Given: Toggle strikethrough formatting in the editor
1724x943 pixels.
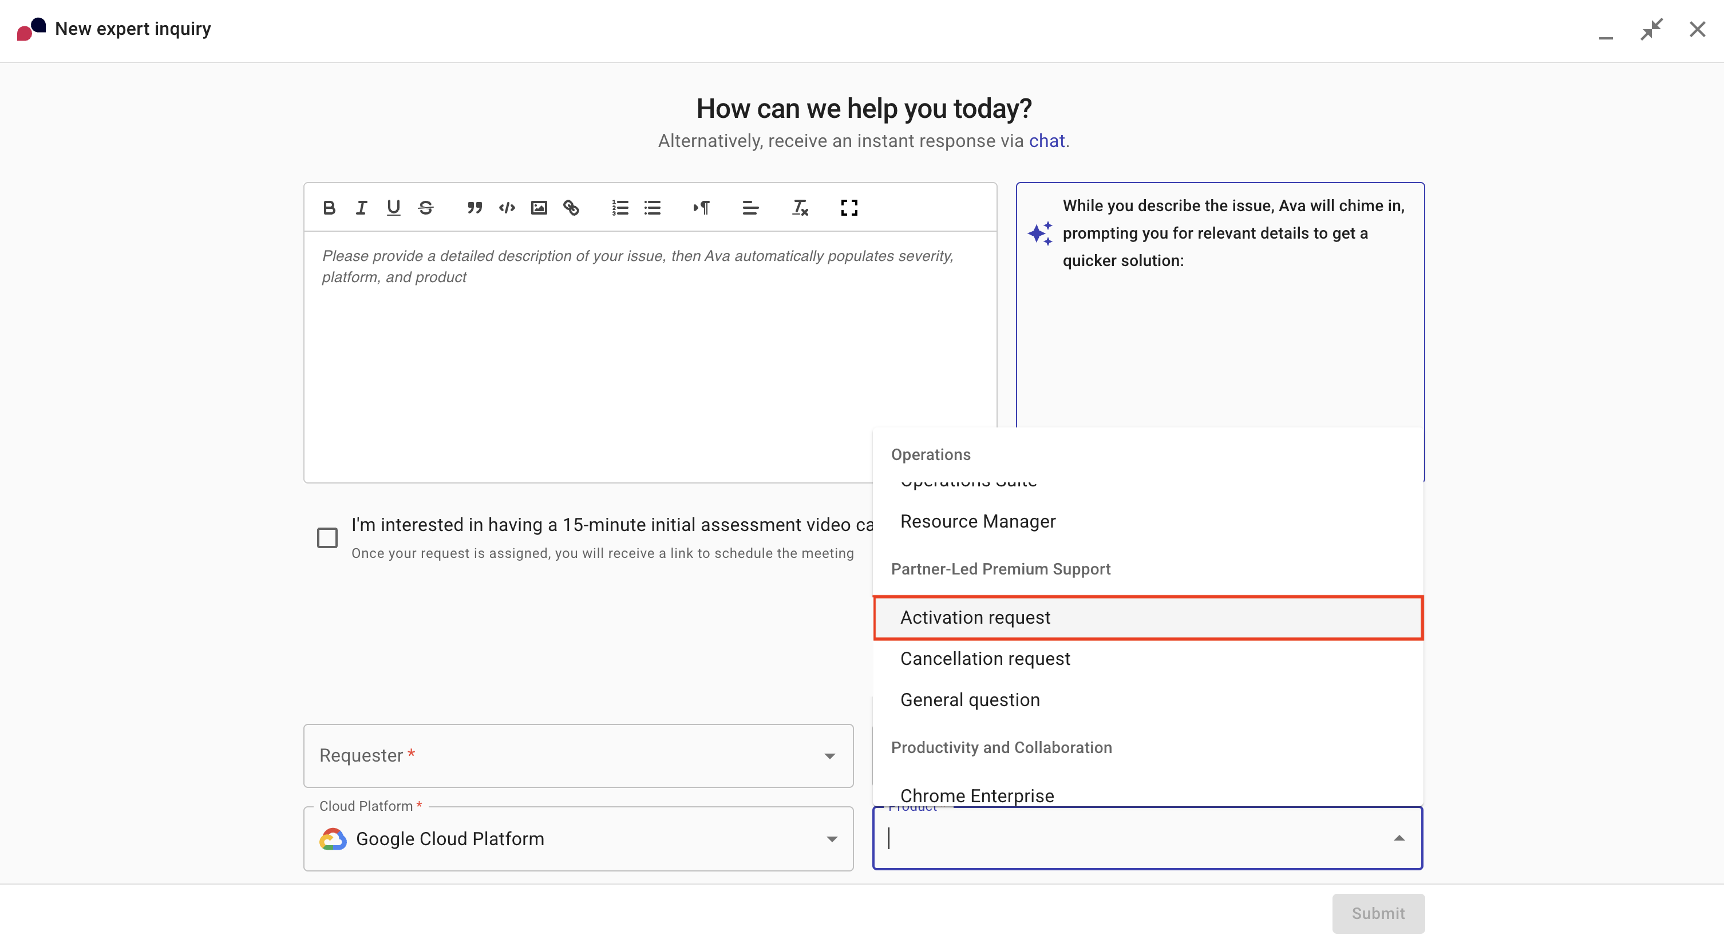Looking at the screenshot, I should [426, 208].
